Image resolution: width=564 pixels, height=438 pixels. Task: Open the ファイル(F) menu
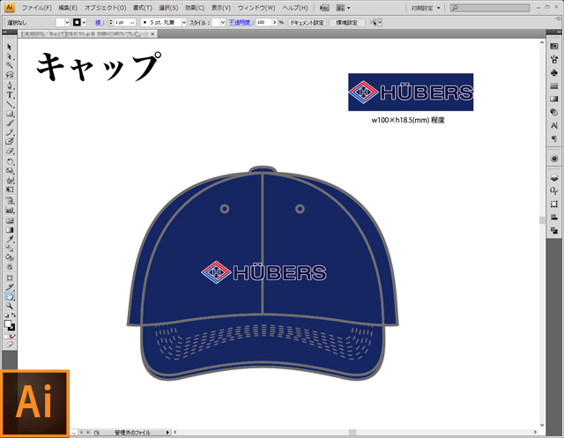click(x=37, y=8)
